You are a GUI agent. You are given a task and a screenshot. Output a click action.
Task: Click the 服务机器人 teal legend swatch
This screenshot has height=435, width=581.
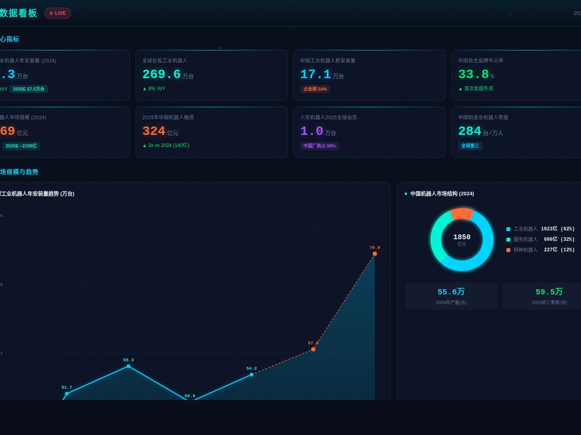click(508, 240)
